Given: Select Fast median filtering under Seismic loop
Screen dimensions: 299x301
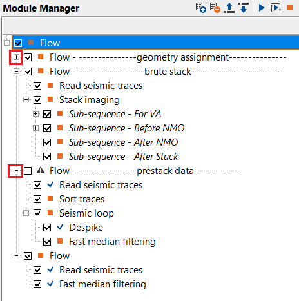Looking at the screenshot, I should [112, 242].
